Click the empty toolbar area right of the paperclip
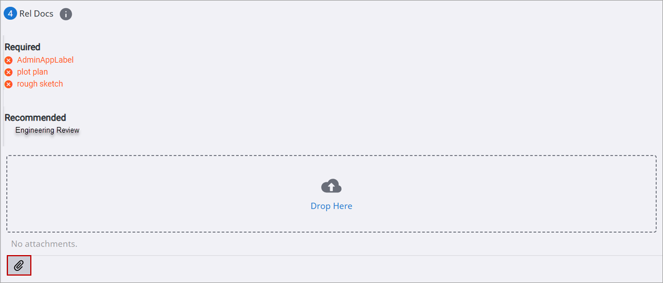 click(342, 266)
